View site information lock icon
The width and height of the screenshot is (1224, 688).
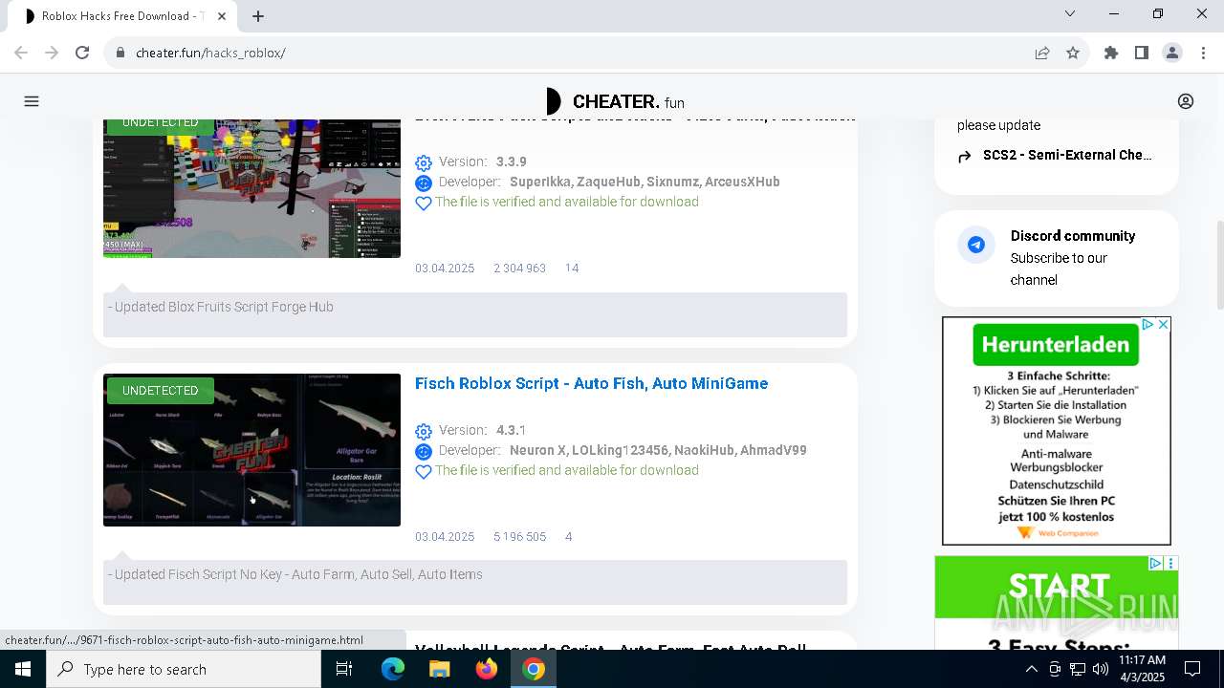pyautogui.click(x=120, y=53)
